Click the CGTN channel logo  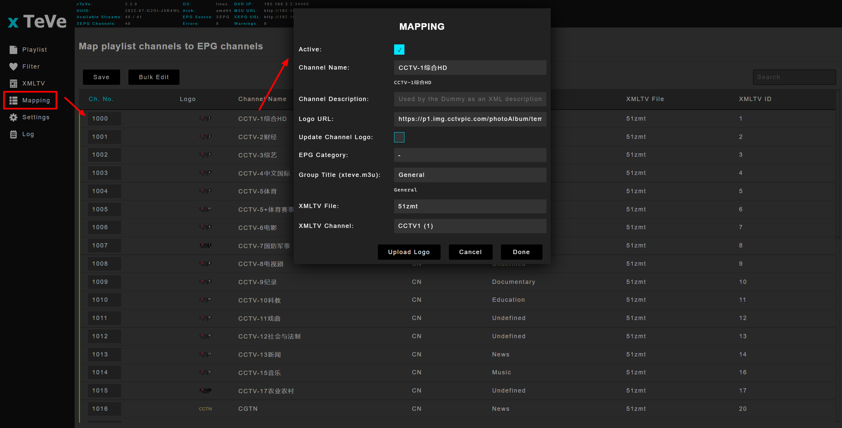pyautogui.click(x=205, y=409)
